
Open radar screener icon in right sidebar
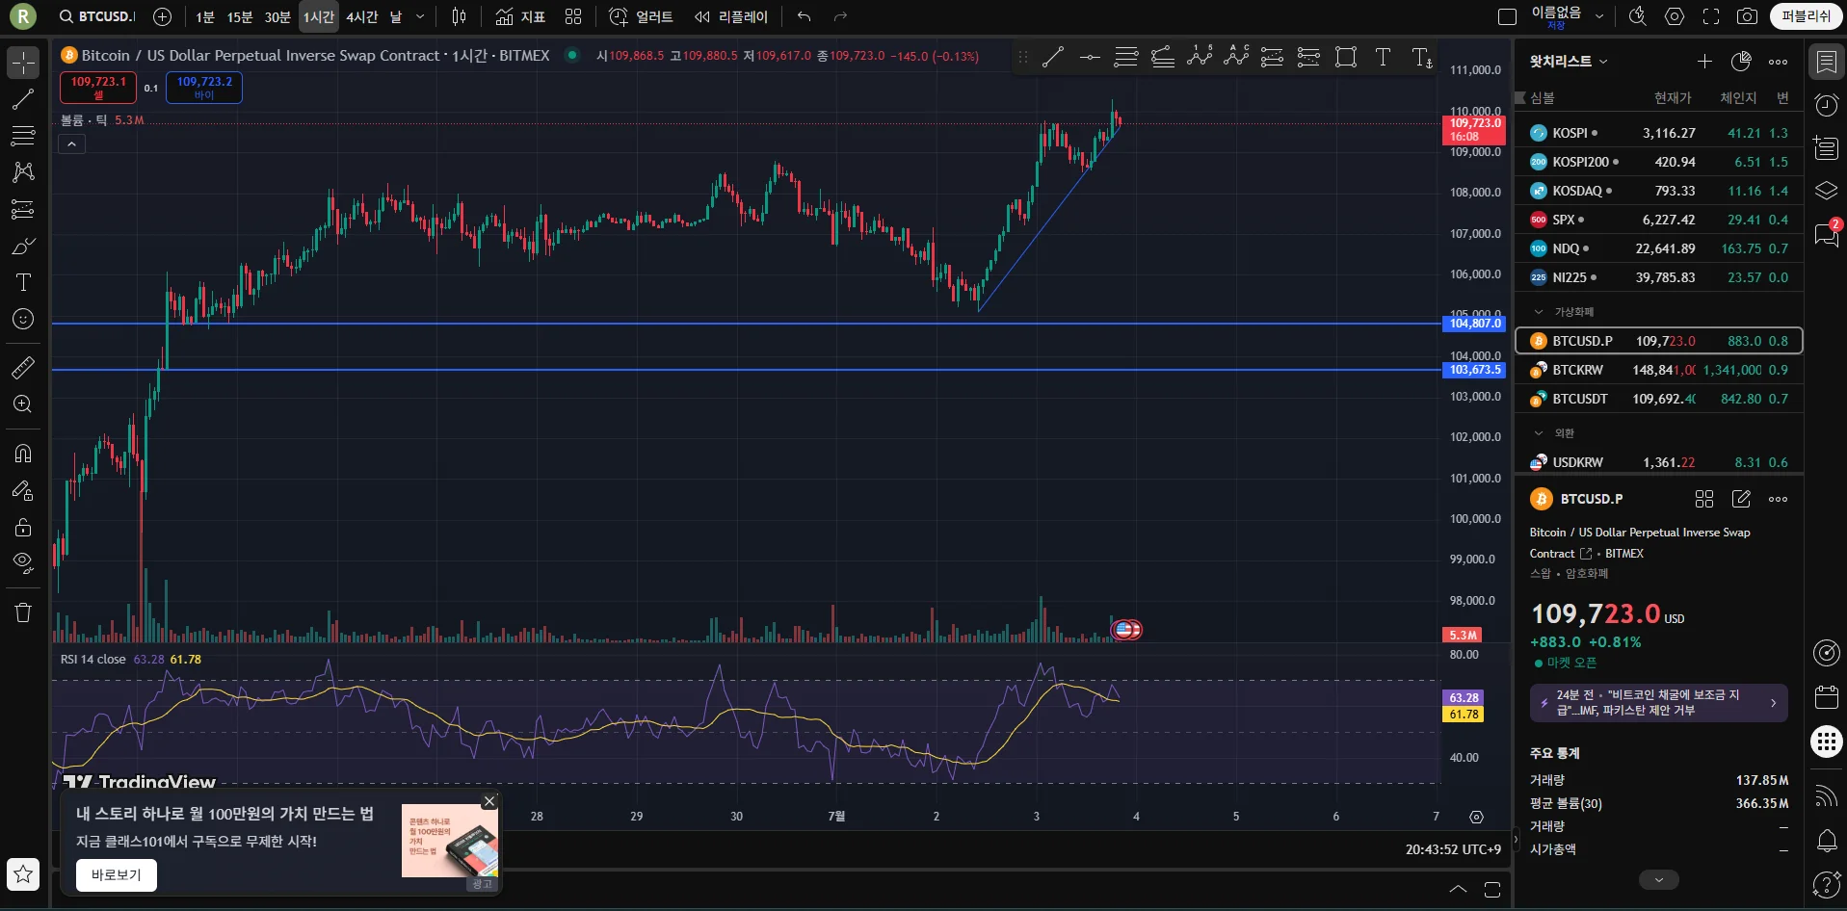1826,653
